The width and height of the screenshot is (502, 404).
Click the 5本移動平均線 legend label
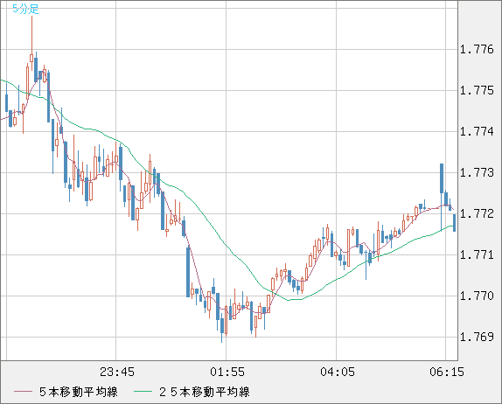79,392
